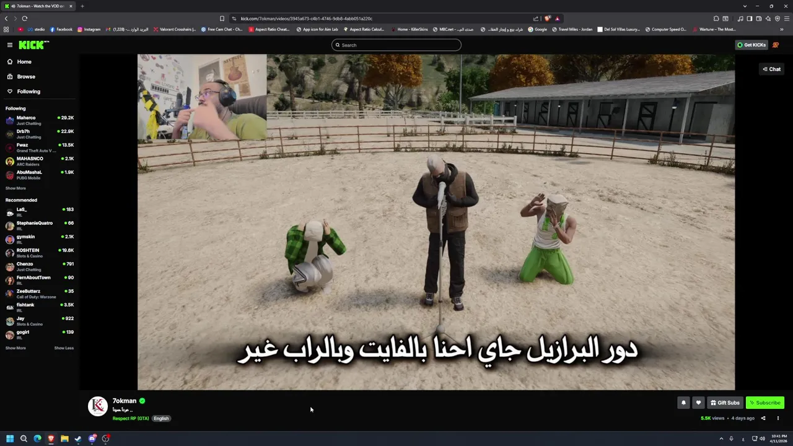This screenshot has height=446, width=793.
Task: Toggle follow with the heart button
Action: click(698, 403)
